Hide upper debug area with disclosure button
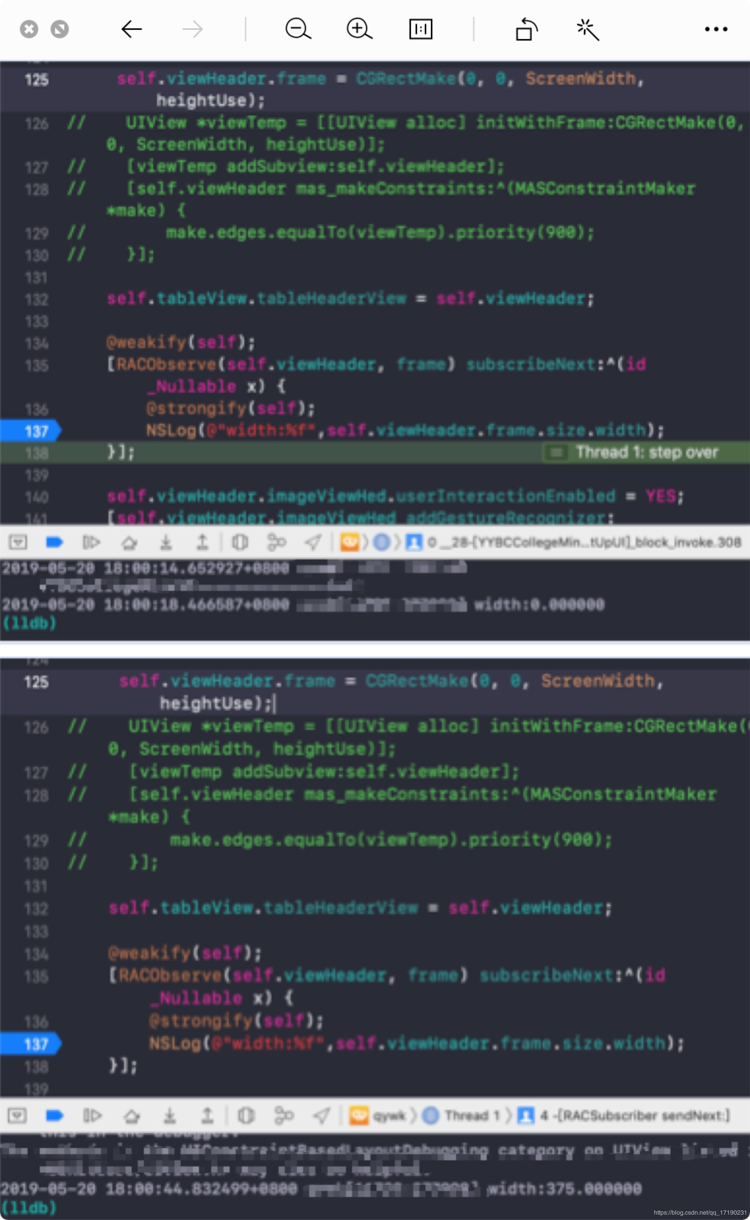The height and width of the screenshot is (1220, 750). (x=18, y=542)
